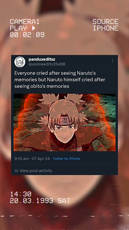The image size is (129, 230).
Task: Open the three-dot more options menu
Action: click(x=112, y=61)
